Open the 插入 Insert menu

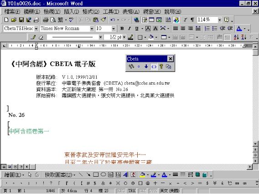[71, 11]
